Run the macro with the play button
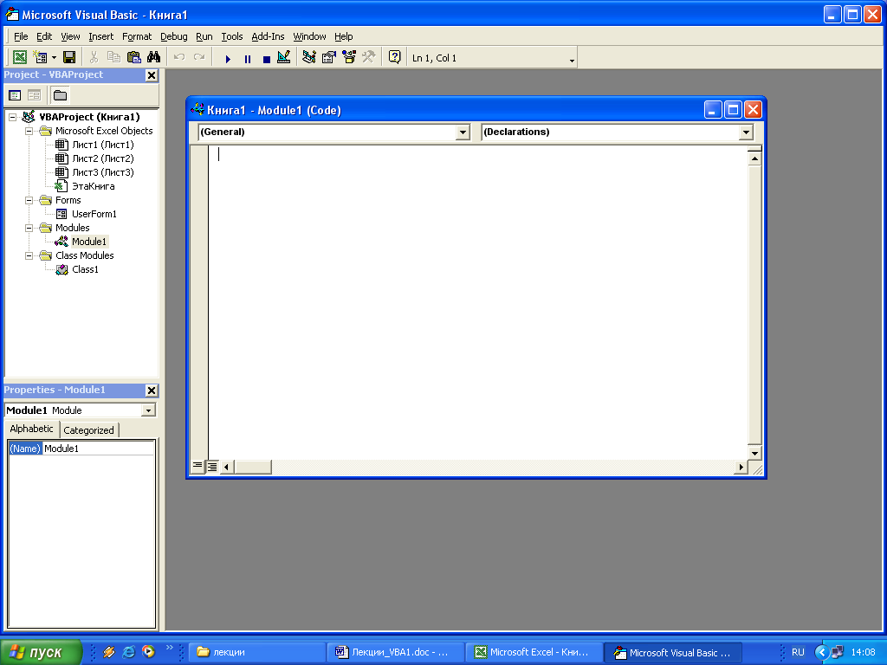887x665 pixels. tap(228, 58)
